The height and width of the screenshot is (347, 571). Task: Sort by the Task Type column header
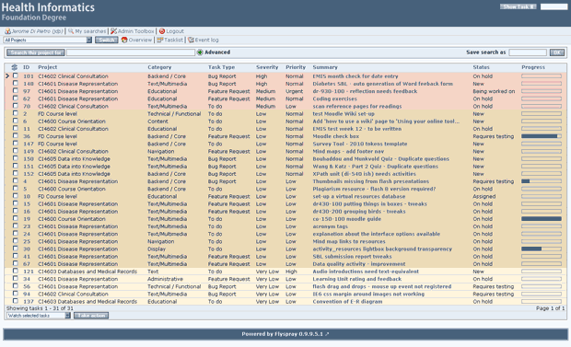click(x=221, y=67)
